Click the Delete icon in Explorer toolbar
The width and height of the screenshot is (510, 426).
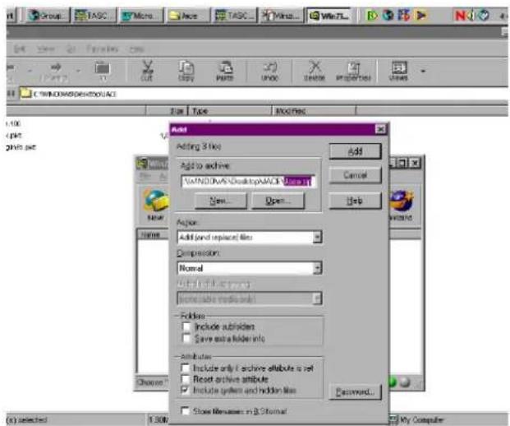[315, 71]
